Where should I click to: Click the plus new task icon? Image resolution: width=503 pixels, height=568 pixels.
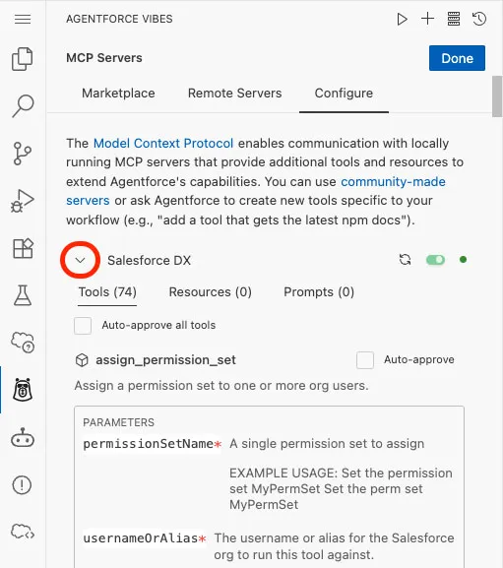pyautogui.click(x=427, y=19)
